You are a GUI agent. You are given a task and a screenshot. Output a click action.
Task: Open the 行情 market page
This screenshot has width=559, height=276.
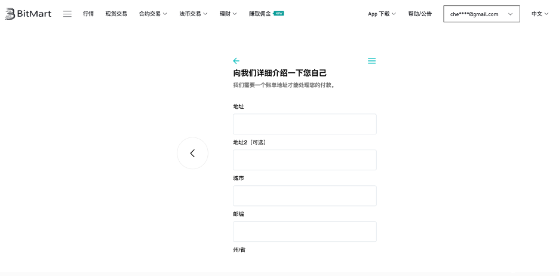click(x=88, y=14)
